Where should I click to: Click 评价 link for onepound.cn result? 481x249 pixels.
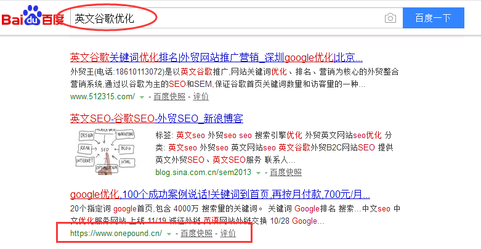coord(228,233)
